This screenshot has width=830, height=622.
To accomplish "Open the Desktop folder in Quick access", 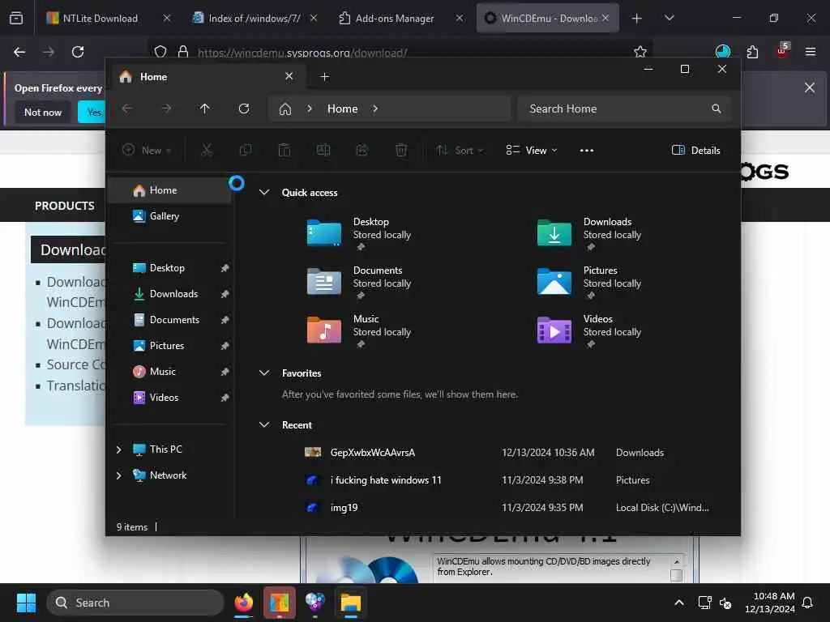I will click(360, 233).
